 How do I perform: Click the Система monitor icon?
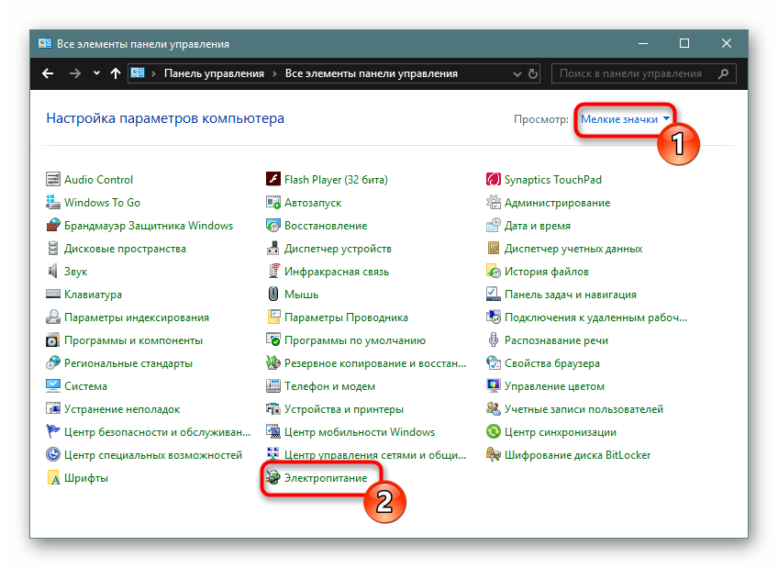52,385
